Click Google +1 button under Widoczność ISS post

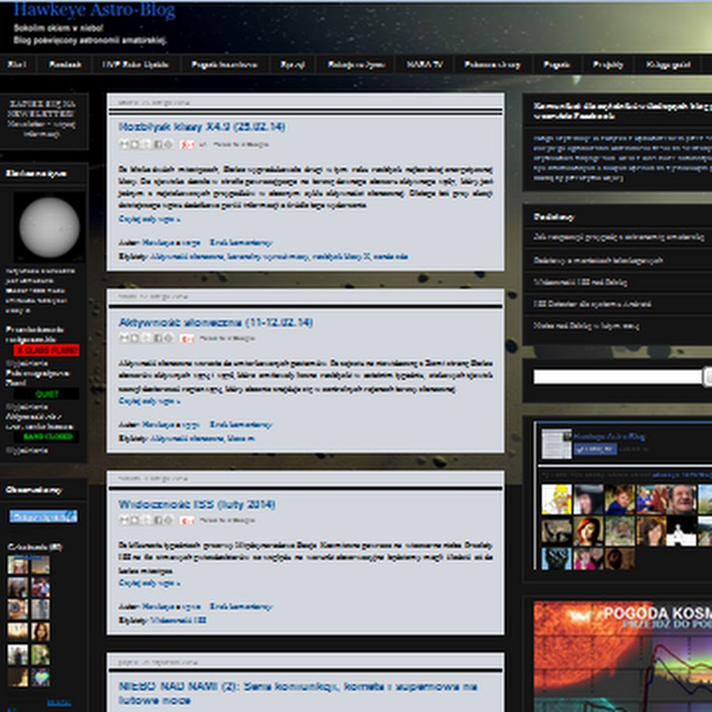[187, 520]
